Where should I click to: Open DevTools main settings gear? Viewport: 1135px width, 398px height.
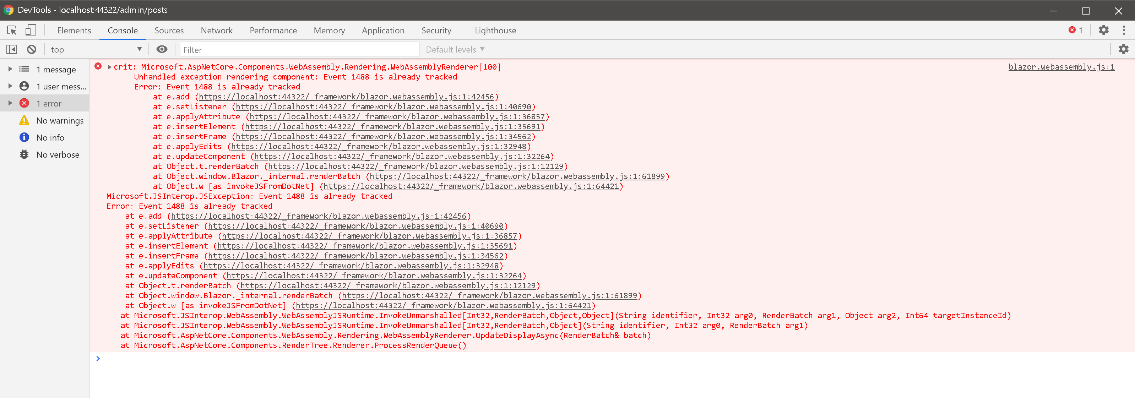pyautogui.click(x=1103, y=30)
